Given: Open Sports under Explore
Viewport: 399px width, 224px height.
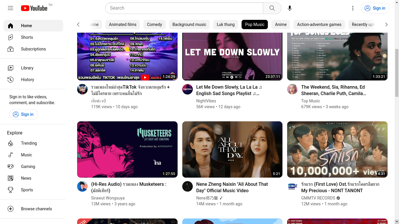Looking at the screenshot, I should pos(33,190).
